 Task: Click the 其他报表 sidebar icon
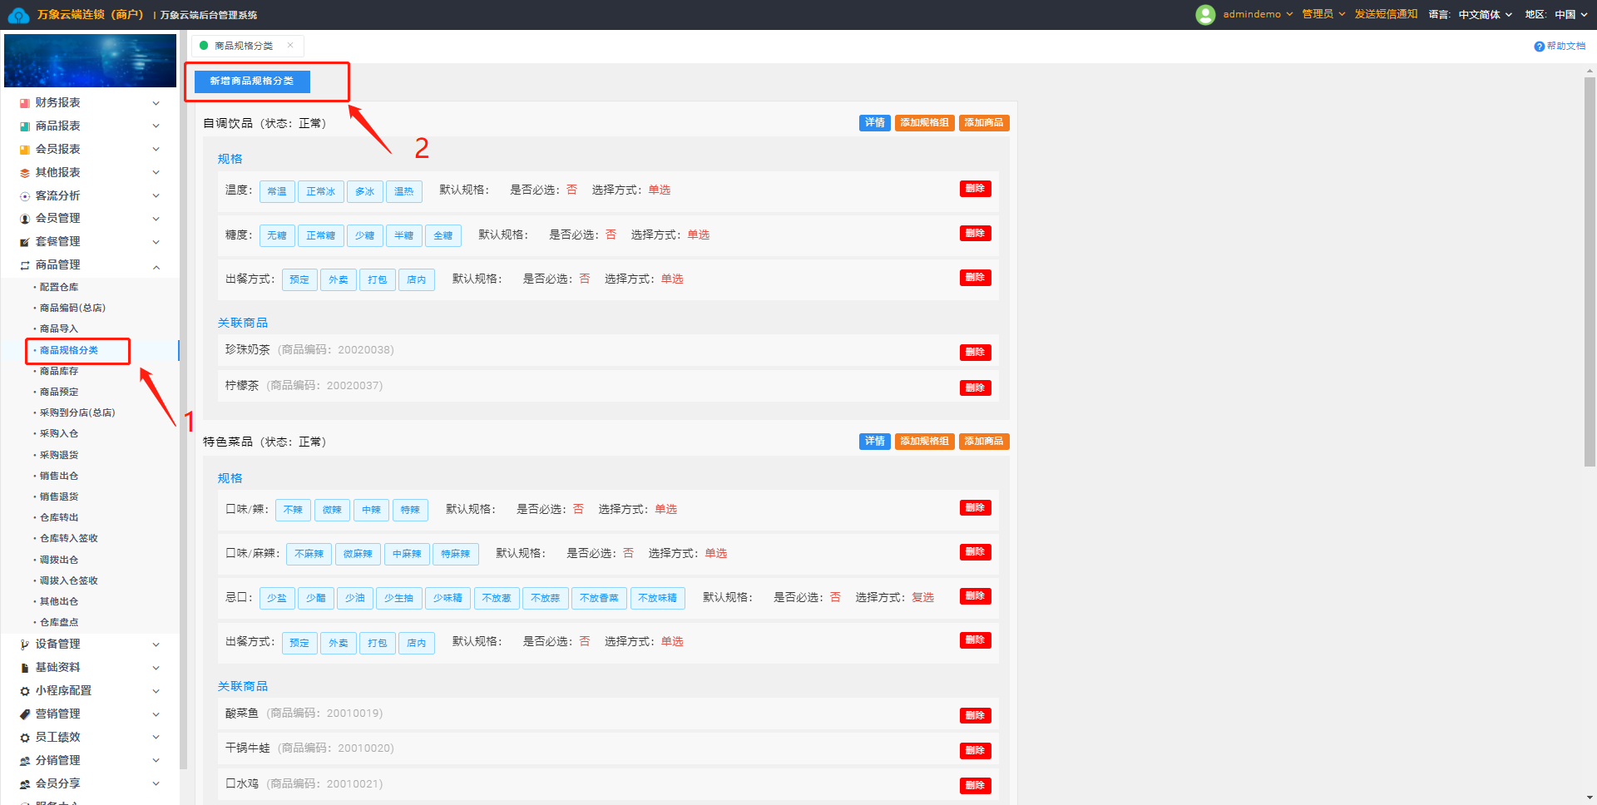pos(25,173)
